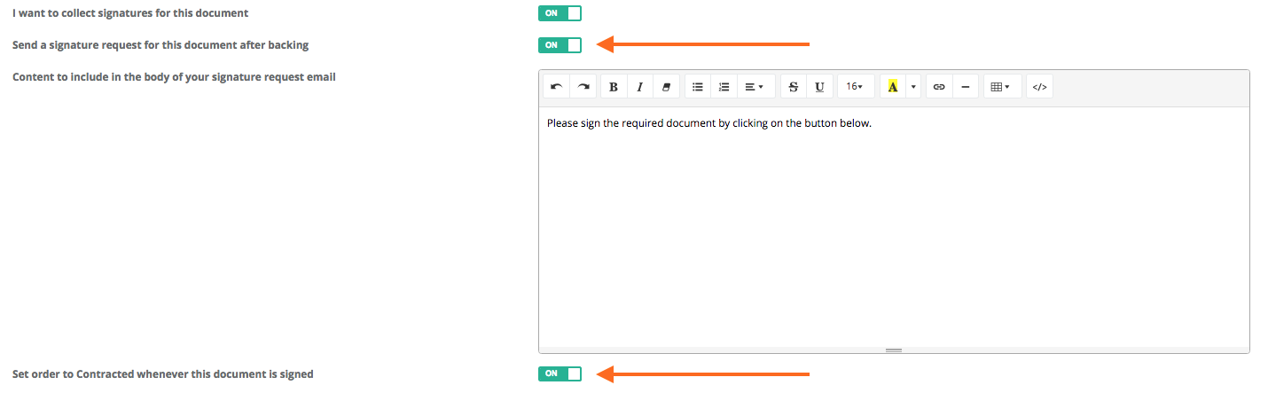Click 'Set order to Contracted' label
This screenshot has height=393, width=1268.
point(163,374)
